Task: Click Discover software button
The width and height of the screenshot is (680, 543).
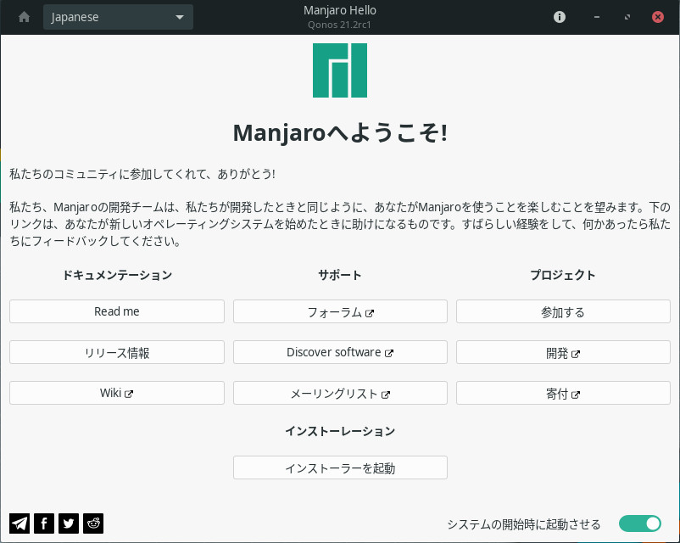Action: [x=340, y=352]
